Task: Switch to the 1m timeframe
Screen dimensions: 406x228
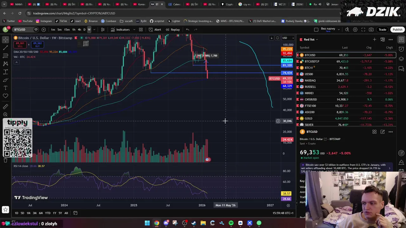Action: (53, 29)
